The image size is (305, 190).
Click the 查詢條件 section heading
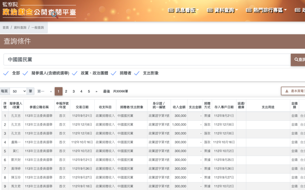[17, 41]
